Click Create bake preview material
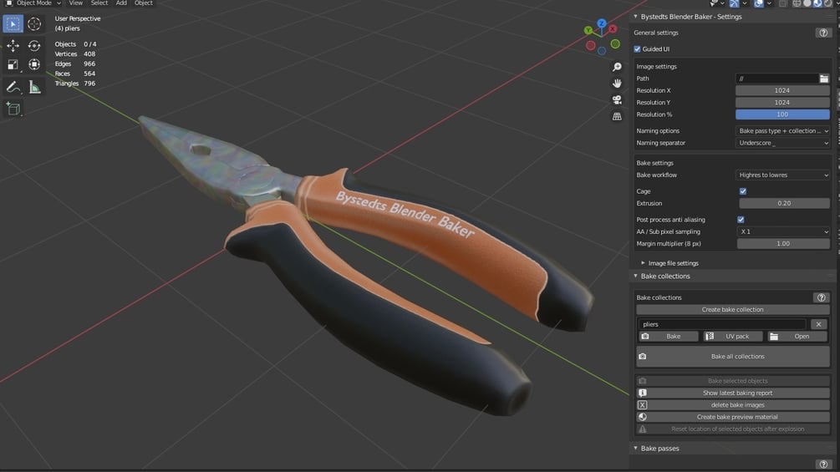The width and height of the screenshot is (840, 472). 732,417
